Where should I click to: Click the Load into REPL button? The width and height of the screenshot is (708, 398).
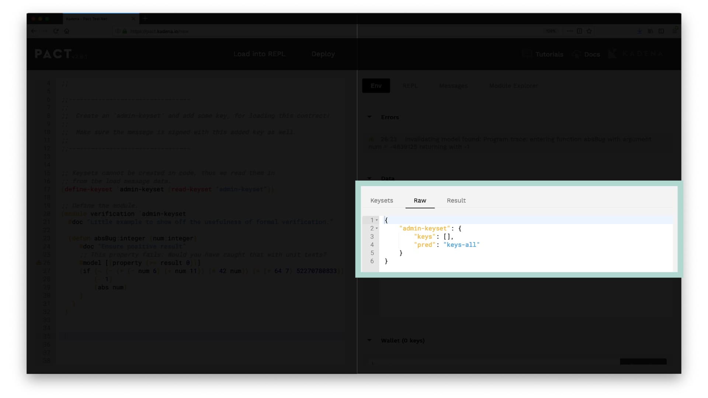(x=259, y=54)
